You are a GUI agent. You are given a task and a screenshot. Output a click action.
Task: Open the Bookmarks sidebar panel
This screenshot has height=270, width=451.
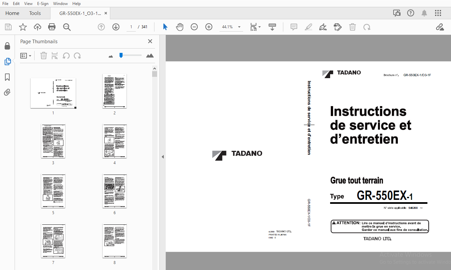(x=7, y=77)
